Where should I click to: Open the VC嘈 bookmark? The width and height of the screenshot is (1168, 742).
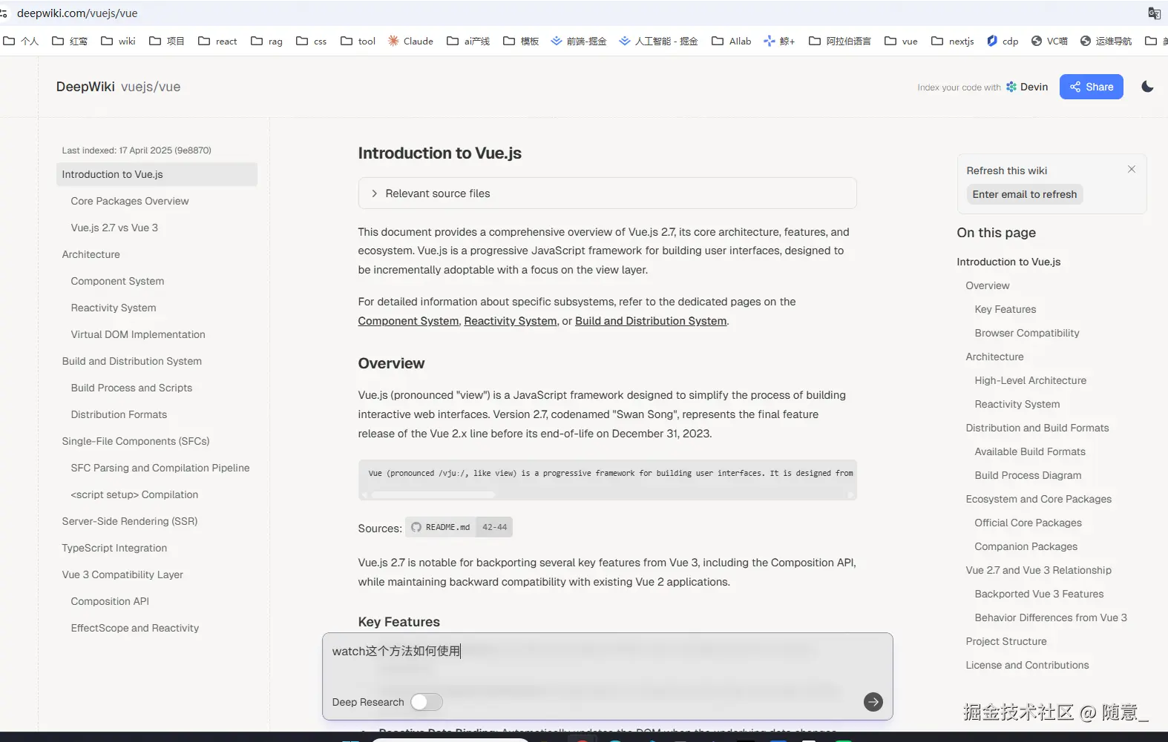1049,42
